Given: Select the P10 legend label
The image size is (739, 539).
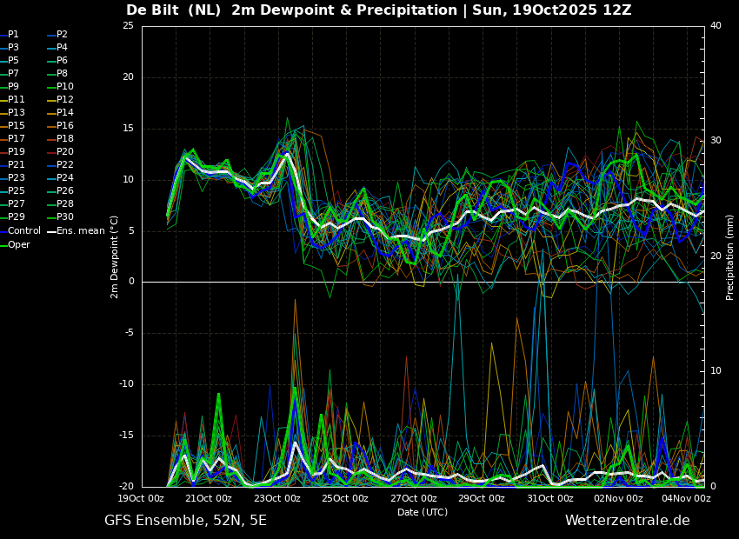Looking at the screenshot, I should coord(65,86).
